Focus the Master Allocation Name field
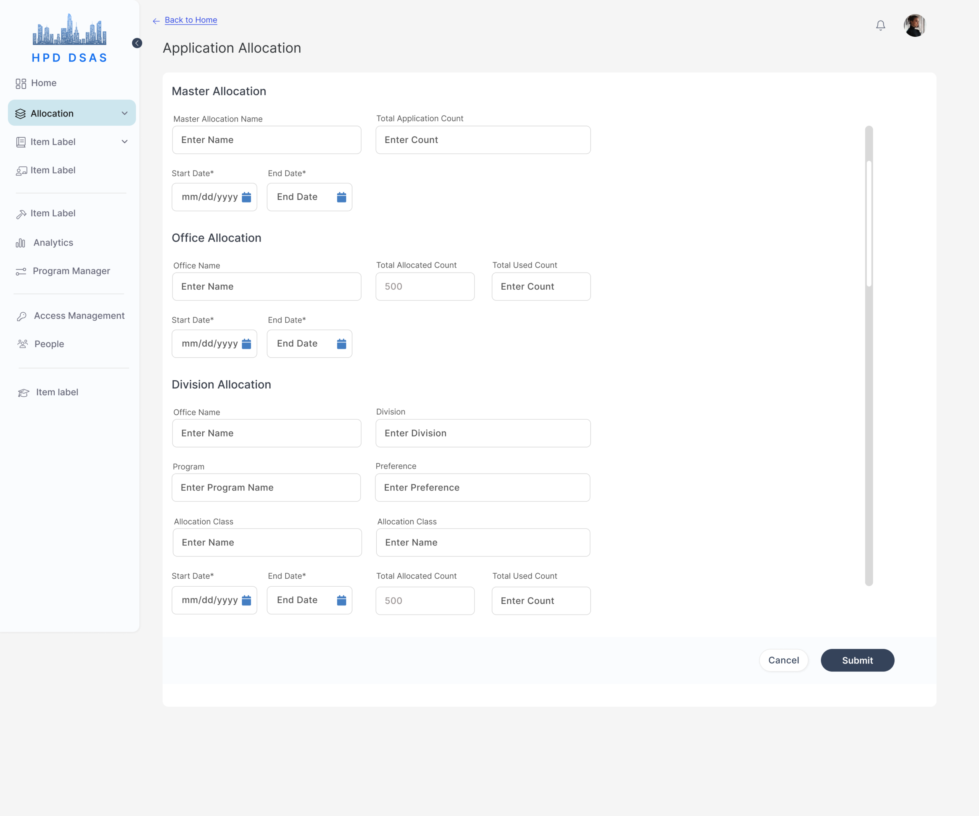Screen dimensions: 979x816 coord(267,140)
